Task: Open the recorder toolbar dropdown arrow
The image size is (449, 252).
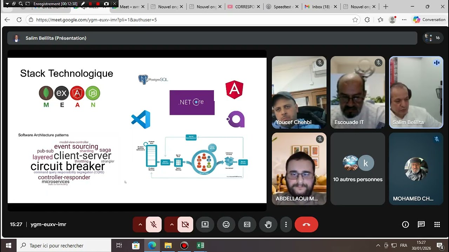Action: tap(7, 4)
